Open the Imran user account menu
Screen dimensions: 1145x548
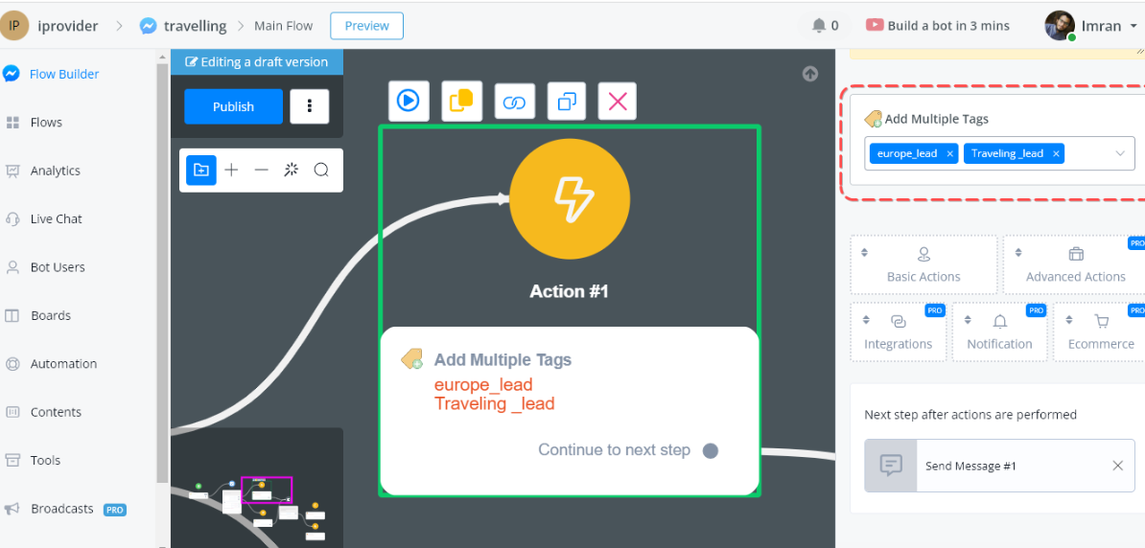1092,26
